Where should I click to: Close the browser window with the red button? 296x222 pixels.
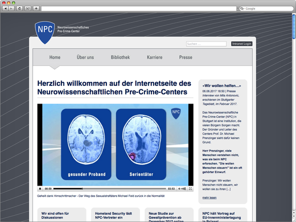coord(3,3)
